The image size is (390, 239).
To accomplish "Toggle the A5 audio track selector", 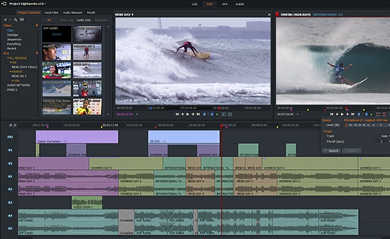I will click(10, 228).
